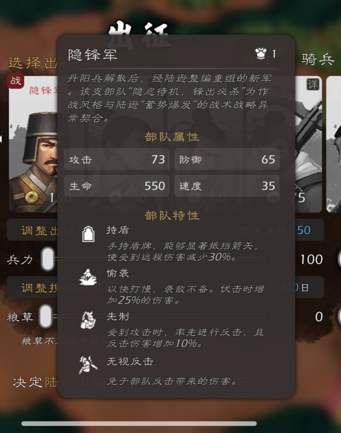341x433 pixels.
Task: Click the left arrow at the card list edge
Action: 1,138
